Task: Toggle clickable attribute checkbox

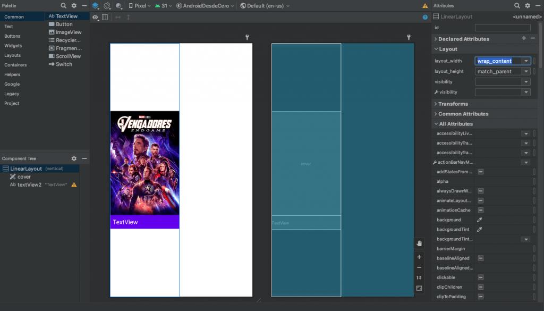Action: point(481,278)
